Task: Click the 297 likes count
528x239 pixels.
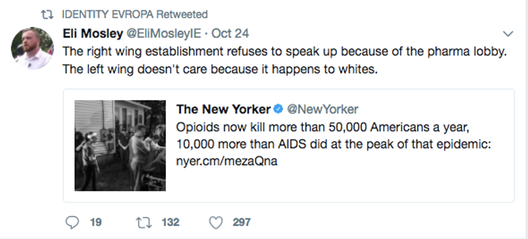Action: 241,221
